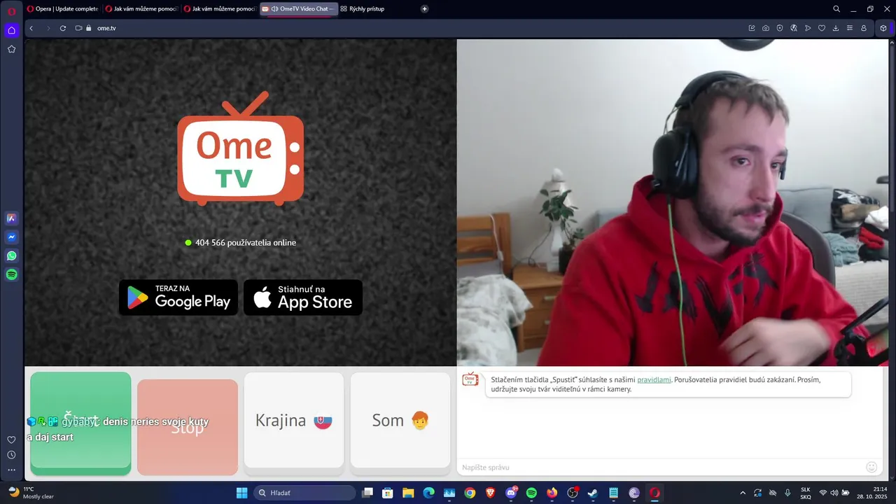Open the Windows Start menu
Screen dimensions: 896x504
point(241,493)
